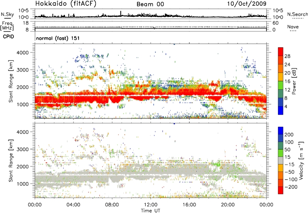The height and width of the screenshot is (213, 308).
Task: Click the grey segment of Velocity colorbar
Action: click(281, 160)
